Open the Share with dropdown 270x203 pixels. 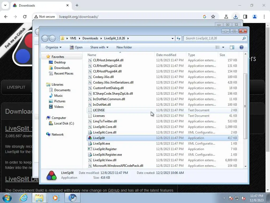point(99,47)
